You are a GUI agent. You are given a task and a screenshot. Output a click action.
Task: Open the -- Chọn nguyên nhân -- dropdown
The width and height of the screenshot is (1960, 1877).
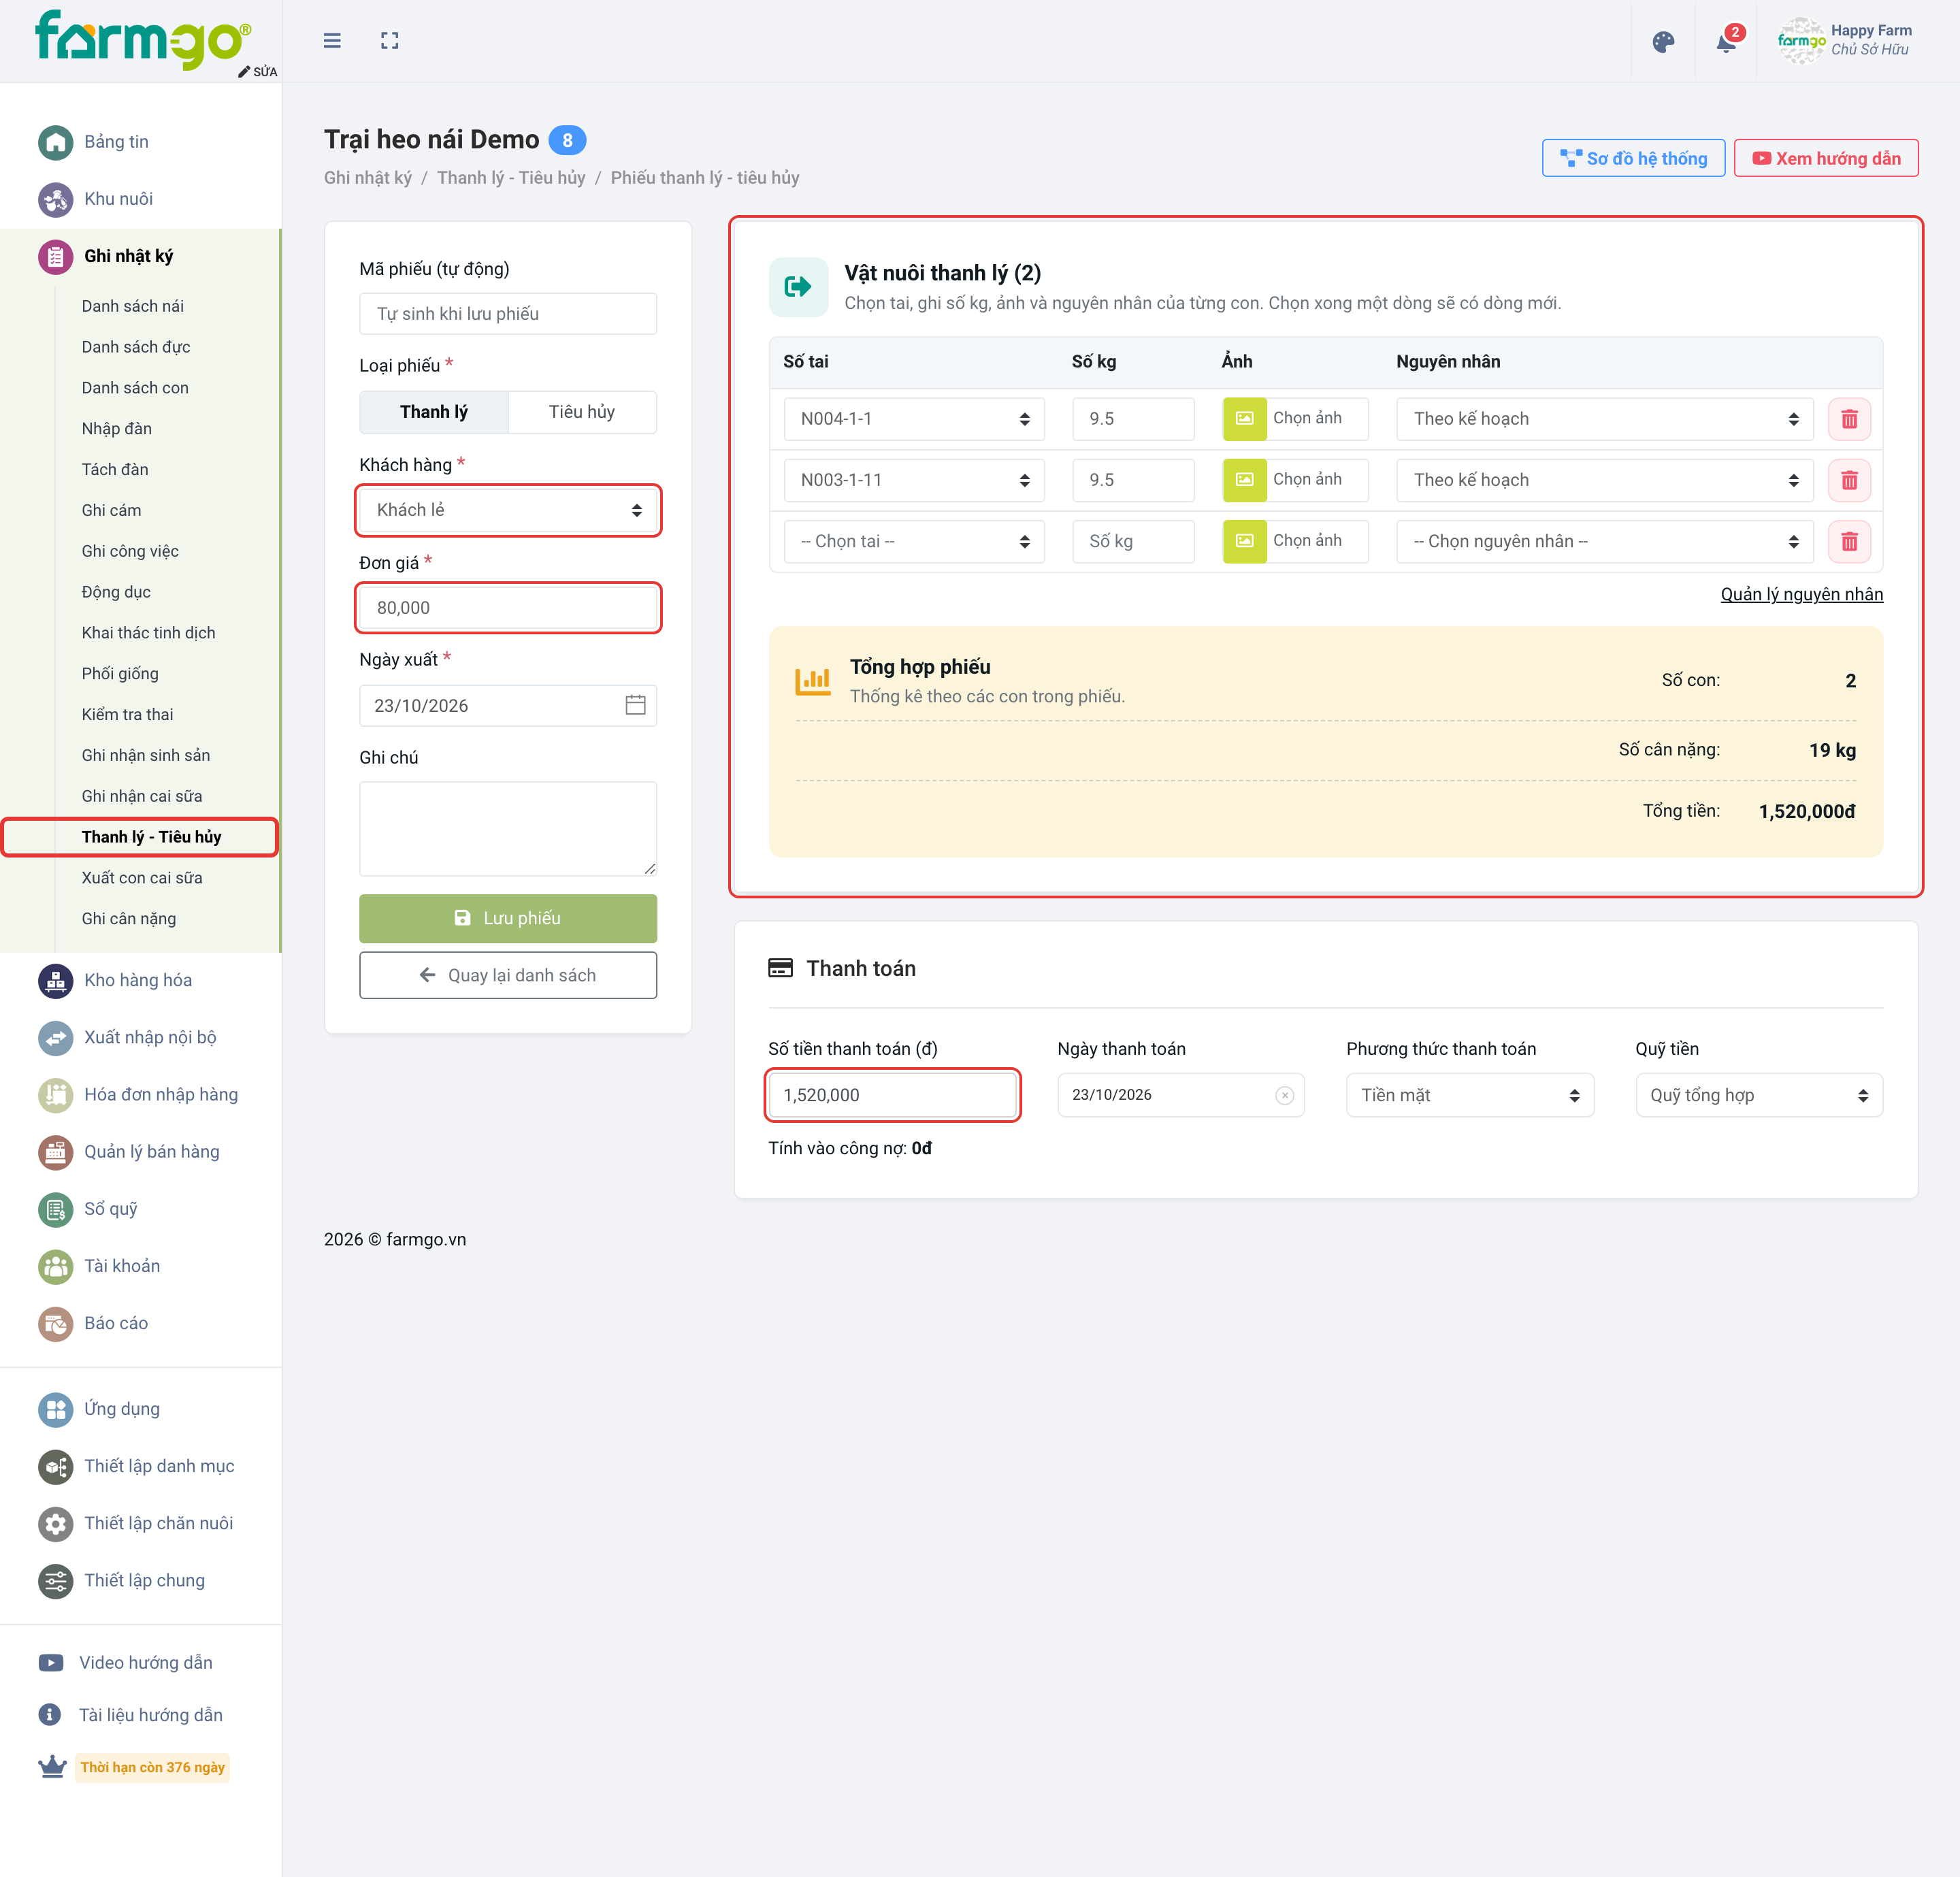(x=1604, y=542)
